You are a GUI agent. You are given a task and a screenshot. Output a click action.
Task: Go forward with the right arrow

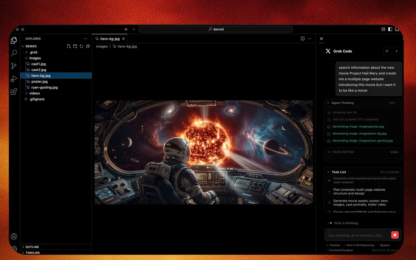pyautogui.click(x=133, y=29)
